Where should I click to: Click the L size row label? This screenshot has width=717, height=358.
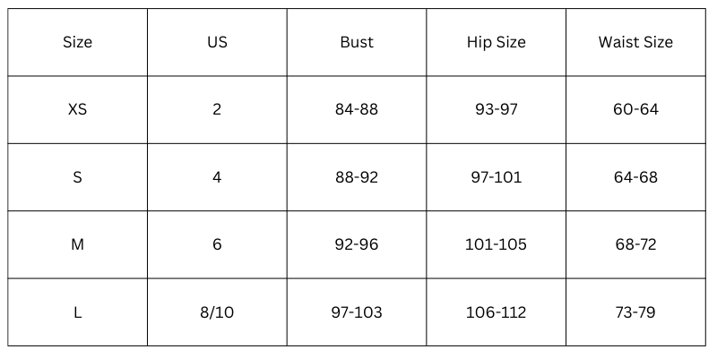point(78,312)
